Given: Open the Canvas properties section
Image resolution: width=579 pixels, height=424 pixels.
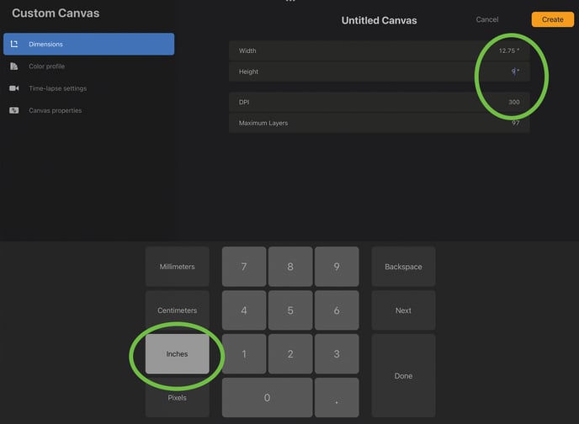Looking at the screenshot, I should click(x=88, y=110).
